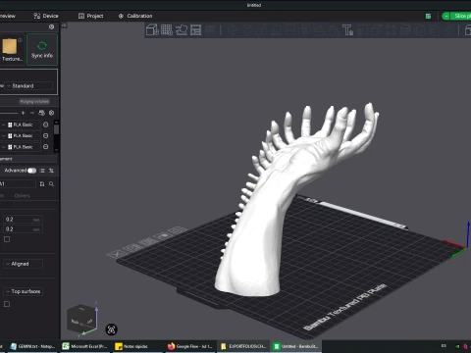Edit the third PLA Basic filament preset

tap(46, 147)
